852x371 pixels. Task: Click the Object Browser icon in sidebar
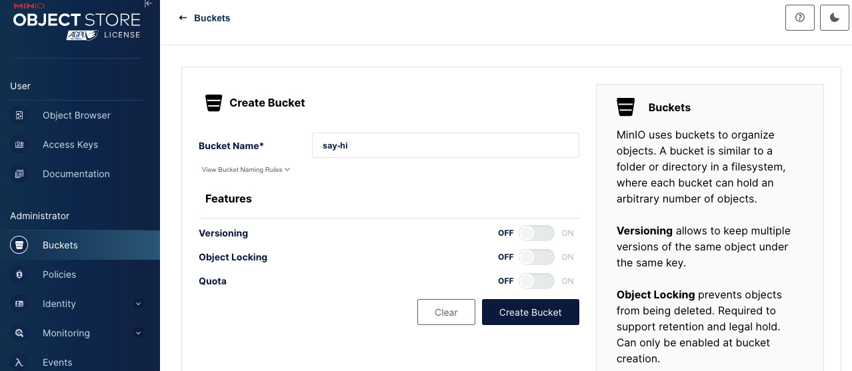tap(19, 115)
